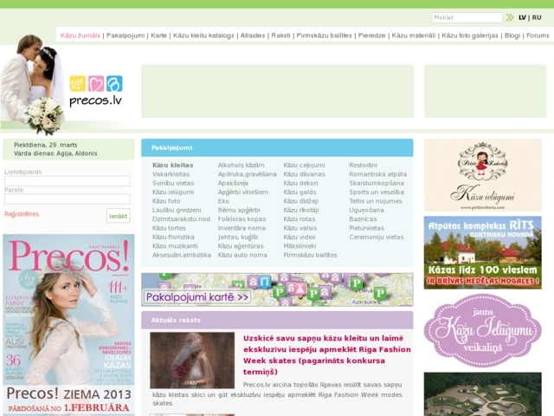Viewport: 554px width, 416px height.
Task: Open Bērnu apģērbi category
Action: 239,210
